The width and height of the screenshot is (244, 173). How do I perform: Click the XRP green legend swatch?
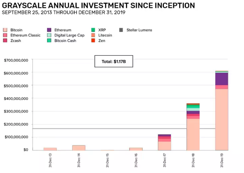click(93, 30)
